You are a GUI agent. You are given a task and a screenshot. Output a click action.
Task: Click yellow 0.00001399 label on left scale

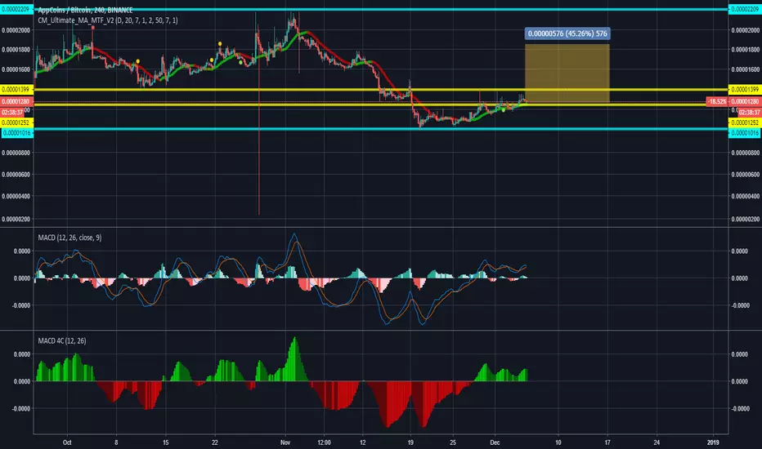[x=16, y=89]
